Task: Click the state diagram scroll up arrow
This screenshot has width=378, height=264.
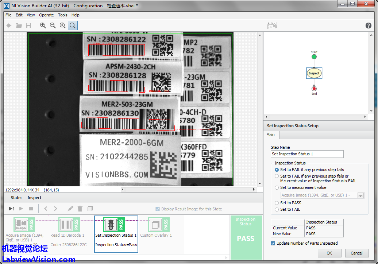Action: point(371,35)
